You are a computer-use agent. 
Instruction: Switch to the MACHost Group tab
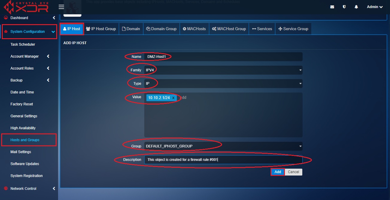pos(229,29)
